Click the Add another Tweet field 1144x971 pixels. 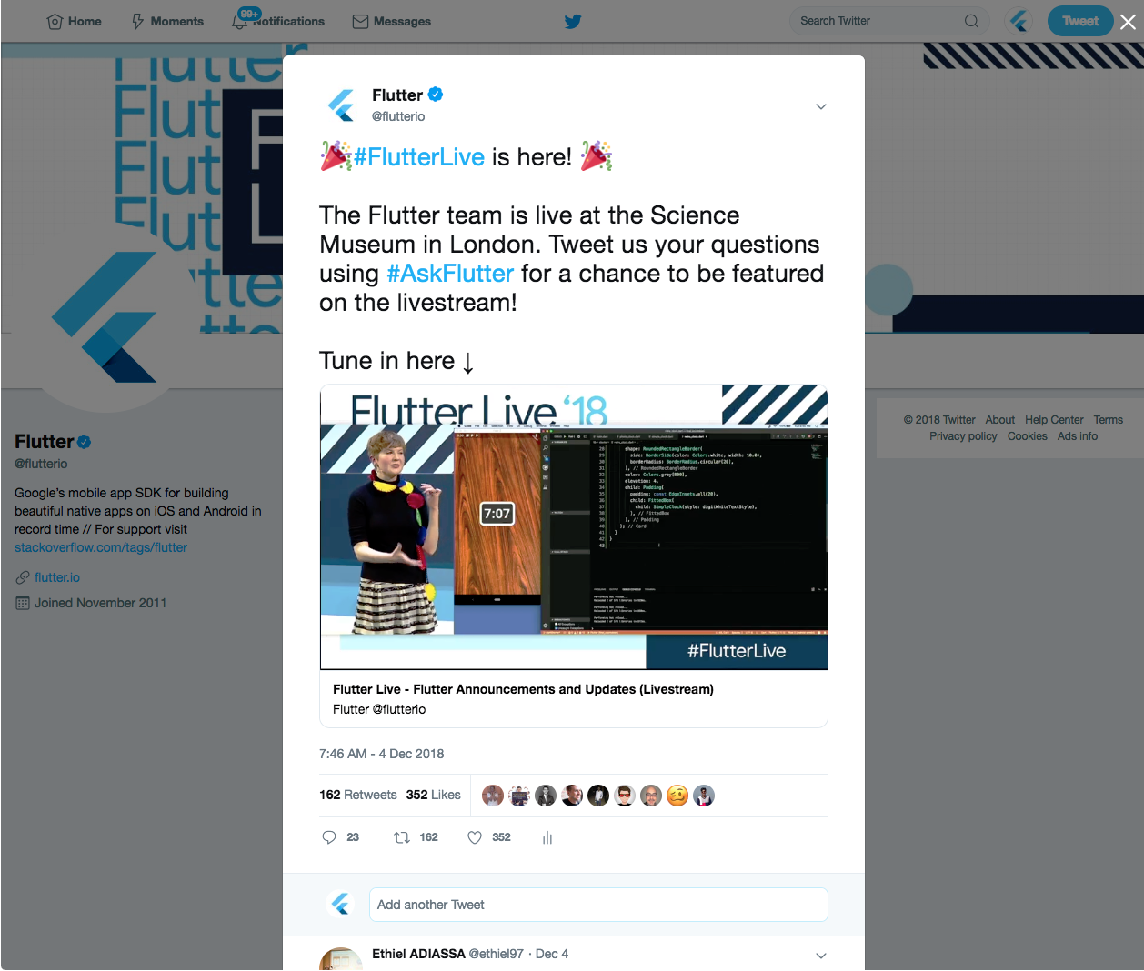pyautogui.click(x=598, y=905)
